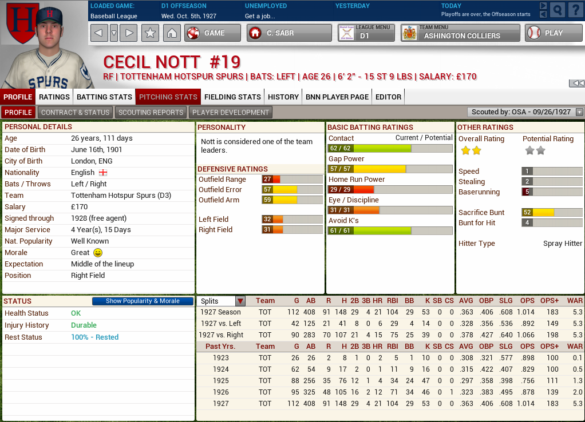Go back with the left arrow navigation button

pos(99,33)
